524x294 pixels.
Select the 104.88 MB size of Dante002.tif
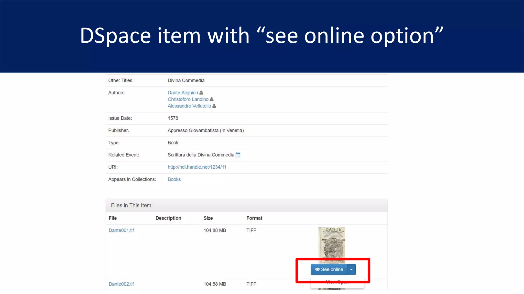pyautogui.click(x=215, y=284)
